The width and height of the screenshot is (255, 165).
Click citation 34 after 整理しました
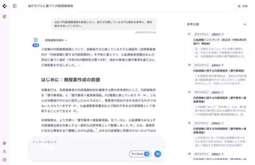pos(131,125)
